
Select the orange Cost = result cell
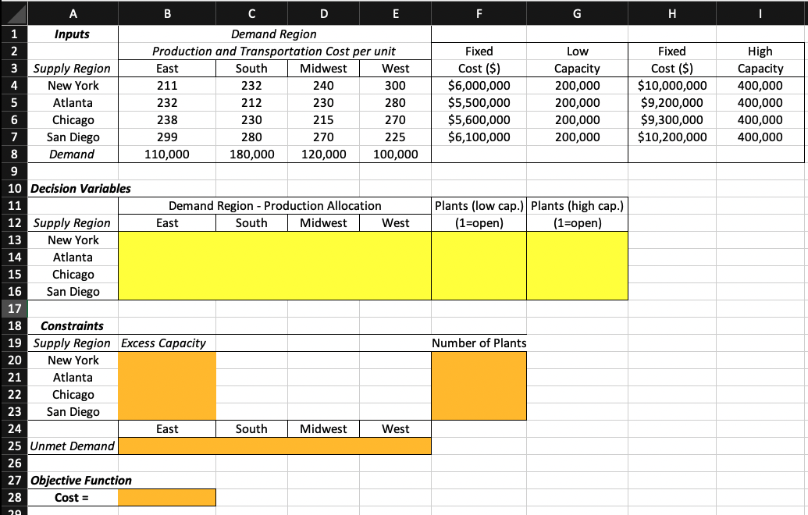pos(166,496)
